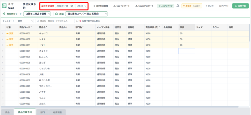Click the 原価 cell showing 50
251x115 pixels.
pos(187,39)
